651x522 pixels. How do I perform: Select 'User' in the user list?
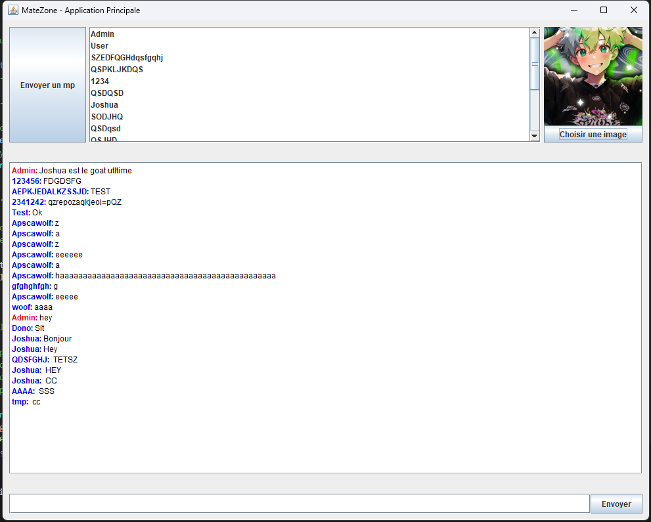pos(100,46)
